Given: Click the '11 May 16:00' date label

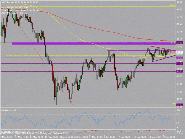Looking at the screenshot, I should [22, 137].
